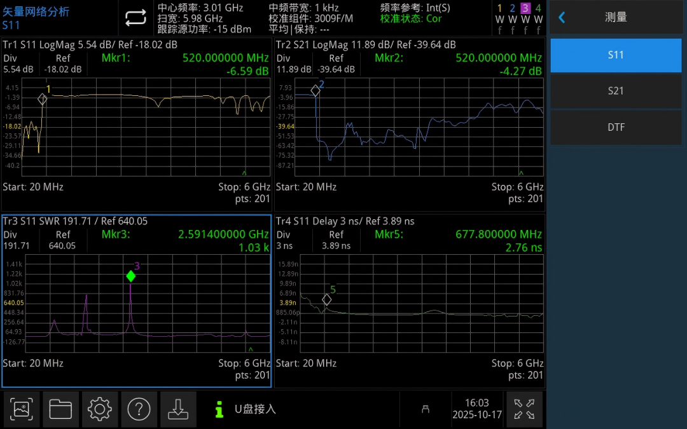687x429 pixels.
Task: Select DTF measurement in side menu
Action: click(616, 127)
